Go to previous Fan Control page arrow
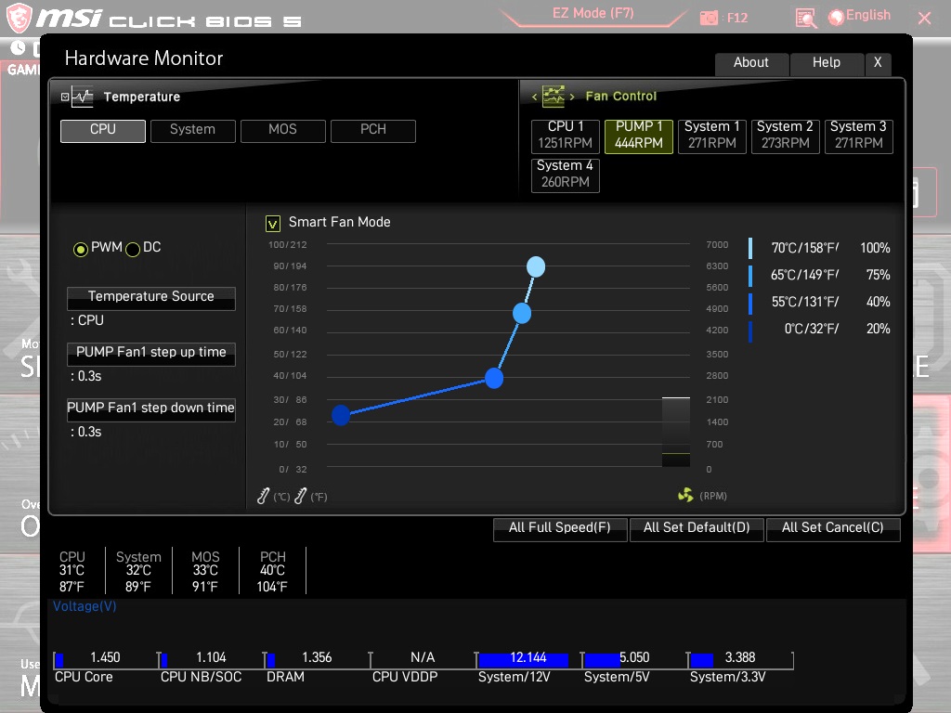951x713 pixels. point(534,97)
